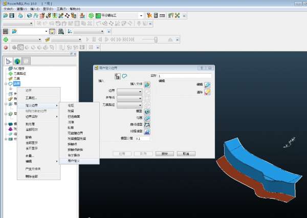Choose 布尔操作 in the boundary submenu
Screen dimensions: 307x218
click(79, 156)
